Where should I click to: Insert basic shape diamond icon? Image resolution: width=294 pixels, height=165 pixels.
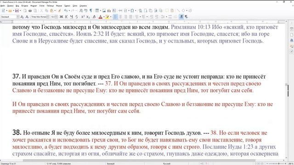click(x=183, y=11)
